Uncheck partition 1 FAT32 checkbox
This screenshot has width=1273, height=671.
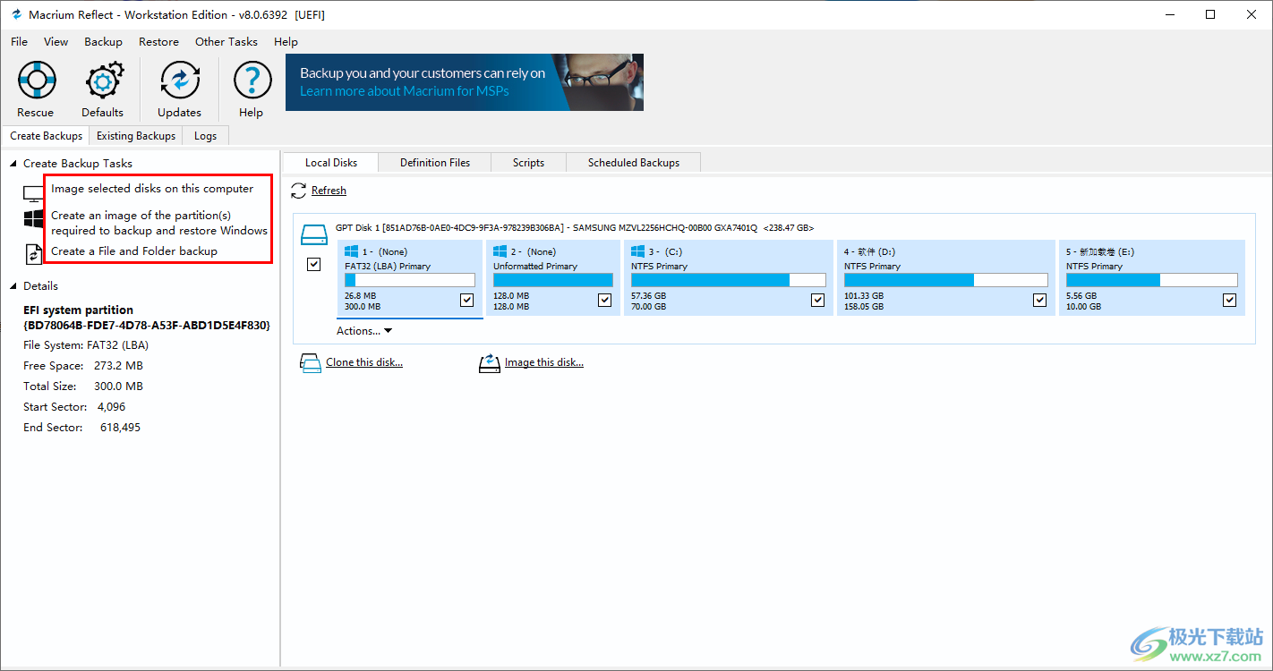(x=467, y=300)
